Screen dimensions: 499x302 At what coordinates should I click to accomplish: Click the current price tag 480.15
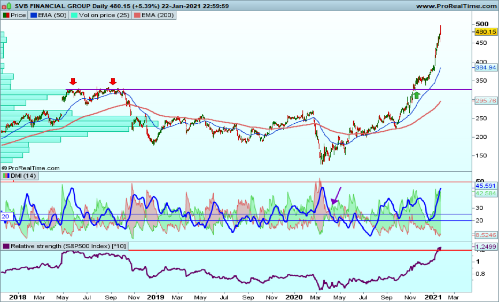486,31
